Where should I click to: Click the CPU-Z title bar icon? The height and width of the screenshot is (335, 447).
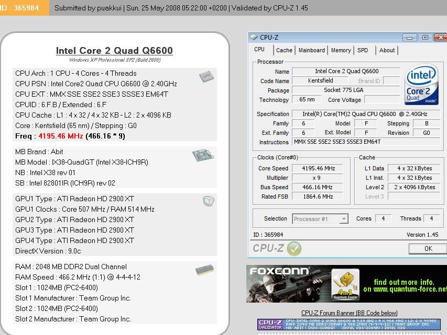tap(254, 37)
